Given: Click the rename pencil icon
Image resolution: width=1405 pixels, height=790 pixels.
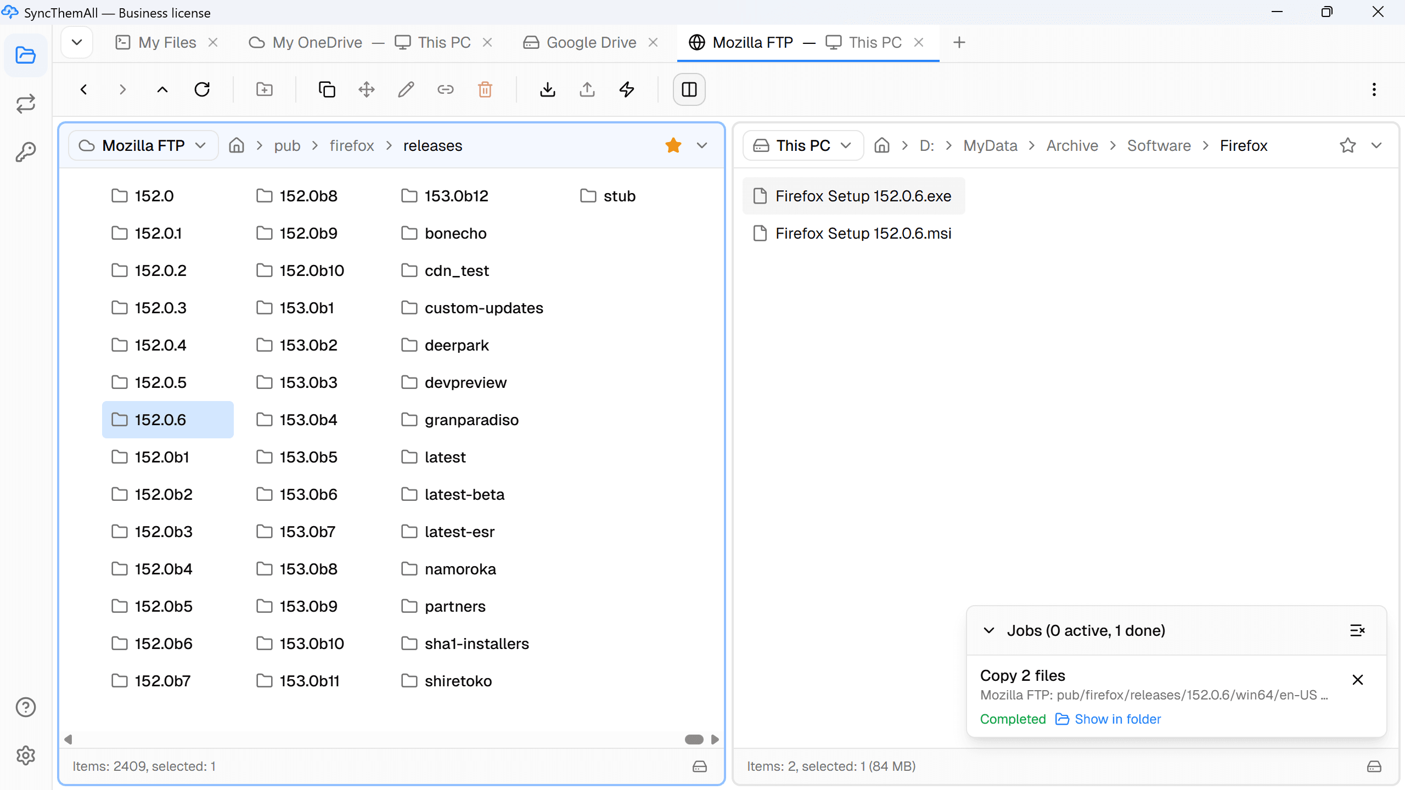Looking at the screenshot, I should point(406,89).
